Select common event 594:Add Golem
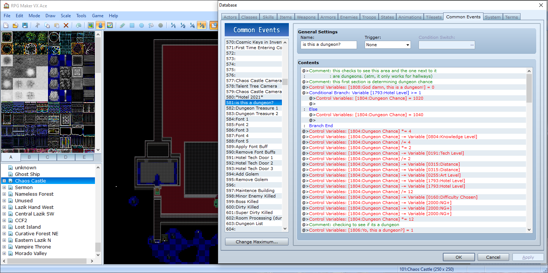 [254, 174]
